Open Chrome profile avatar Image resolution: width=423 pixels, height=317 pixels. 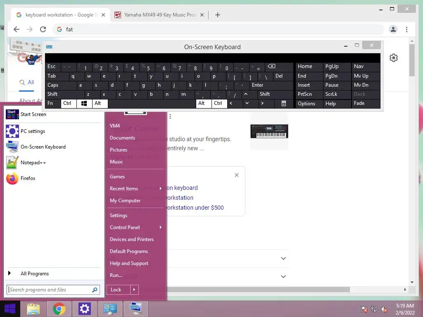pos(393,29)
